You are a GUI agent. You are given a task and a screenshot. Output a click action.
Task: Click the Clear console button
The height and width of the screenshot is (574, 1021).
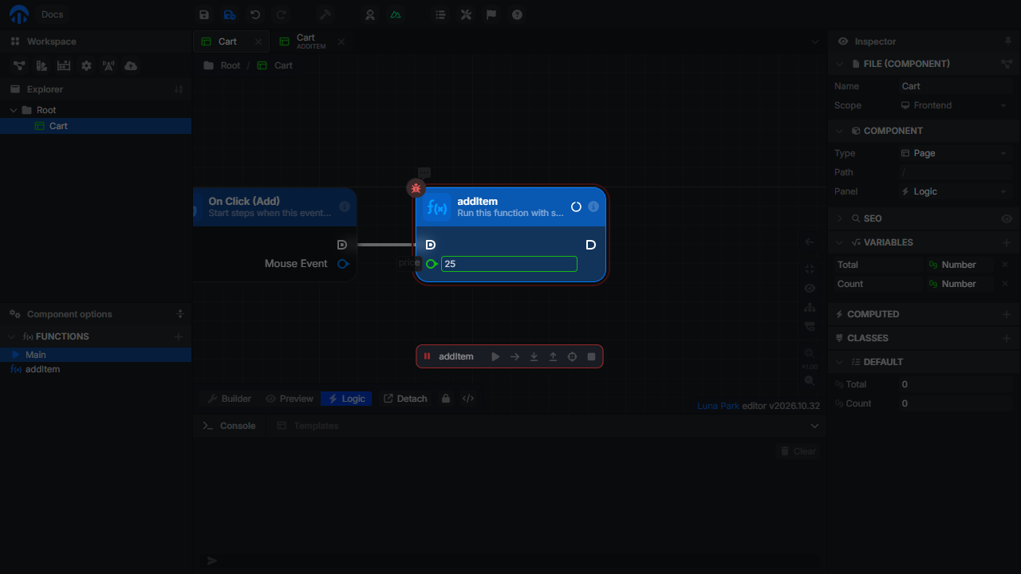click(x=798, y=451)
